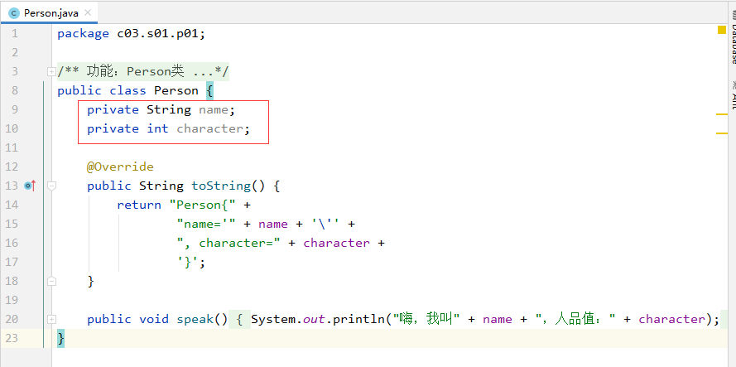
Task: Collapse the toString method at line 13
Action: [51, 186]
